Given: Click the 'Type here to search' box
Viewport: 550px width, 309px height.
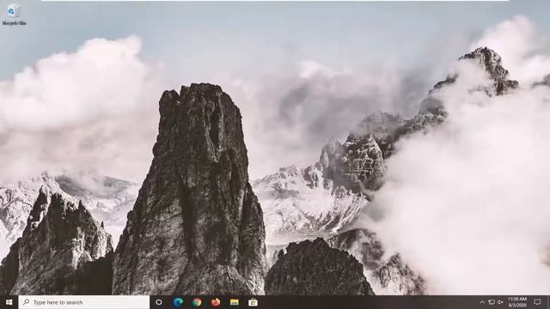Looking at the screenshot, I should [84, 302].
